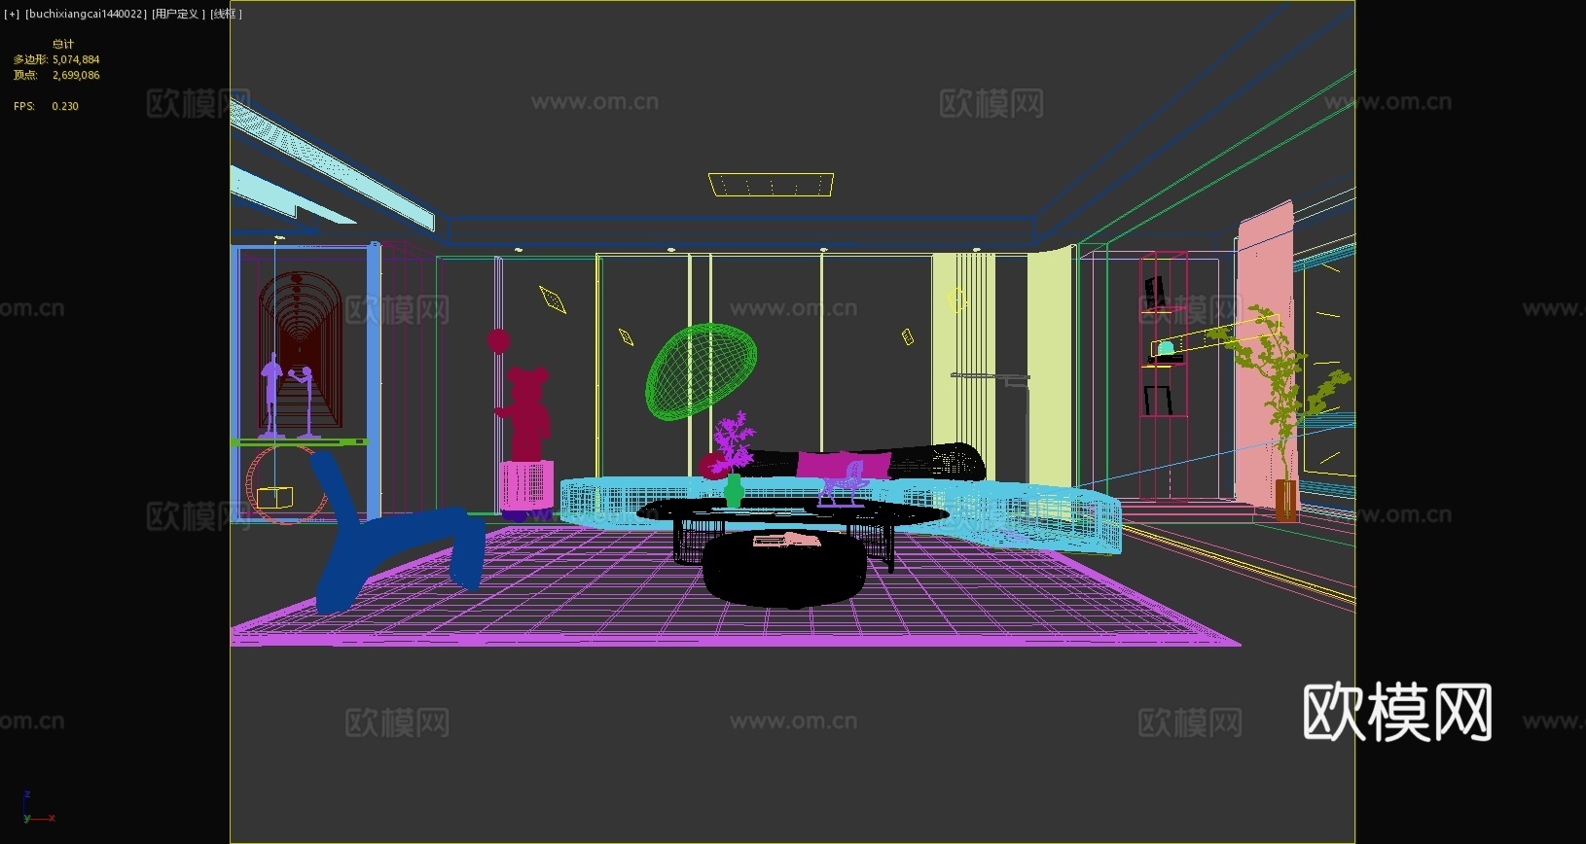Select the red arched wall art panel
Image resolution: width=1586 pixels, height=844 pixels.
point(300,350)
